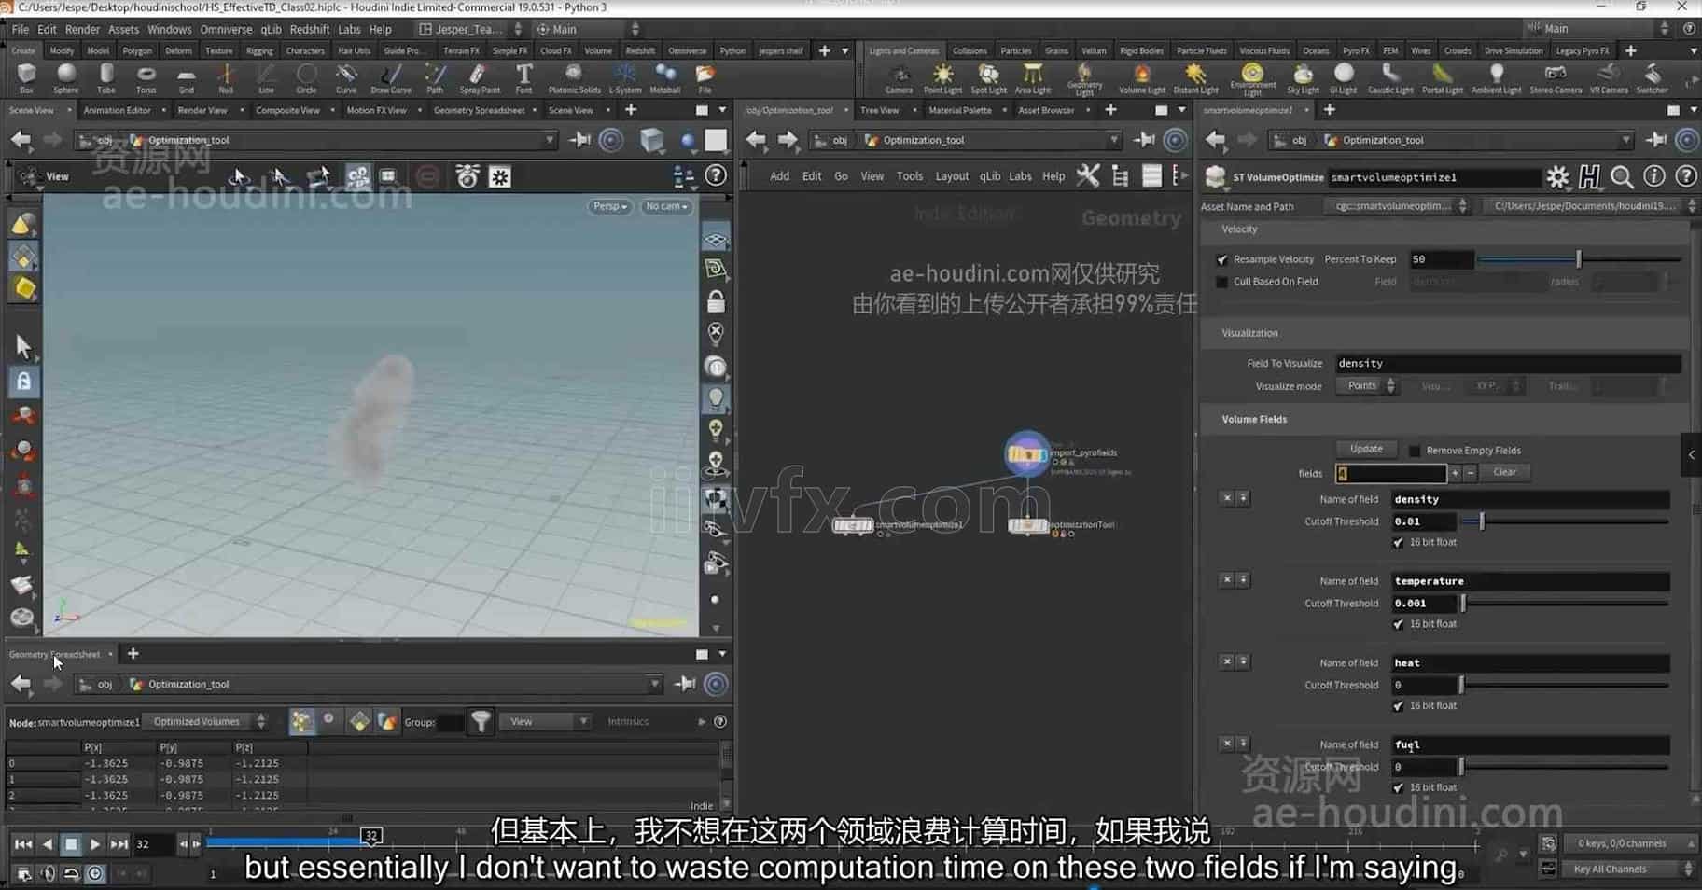Select the Grid shelf tool
This screenshot has height=890, width=1702.
(187, 78)
